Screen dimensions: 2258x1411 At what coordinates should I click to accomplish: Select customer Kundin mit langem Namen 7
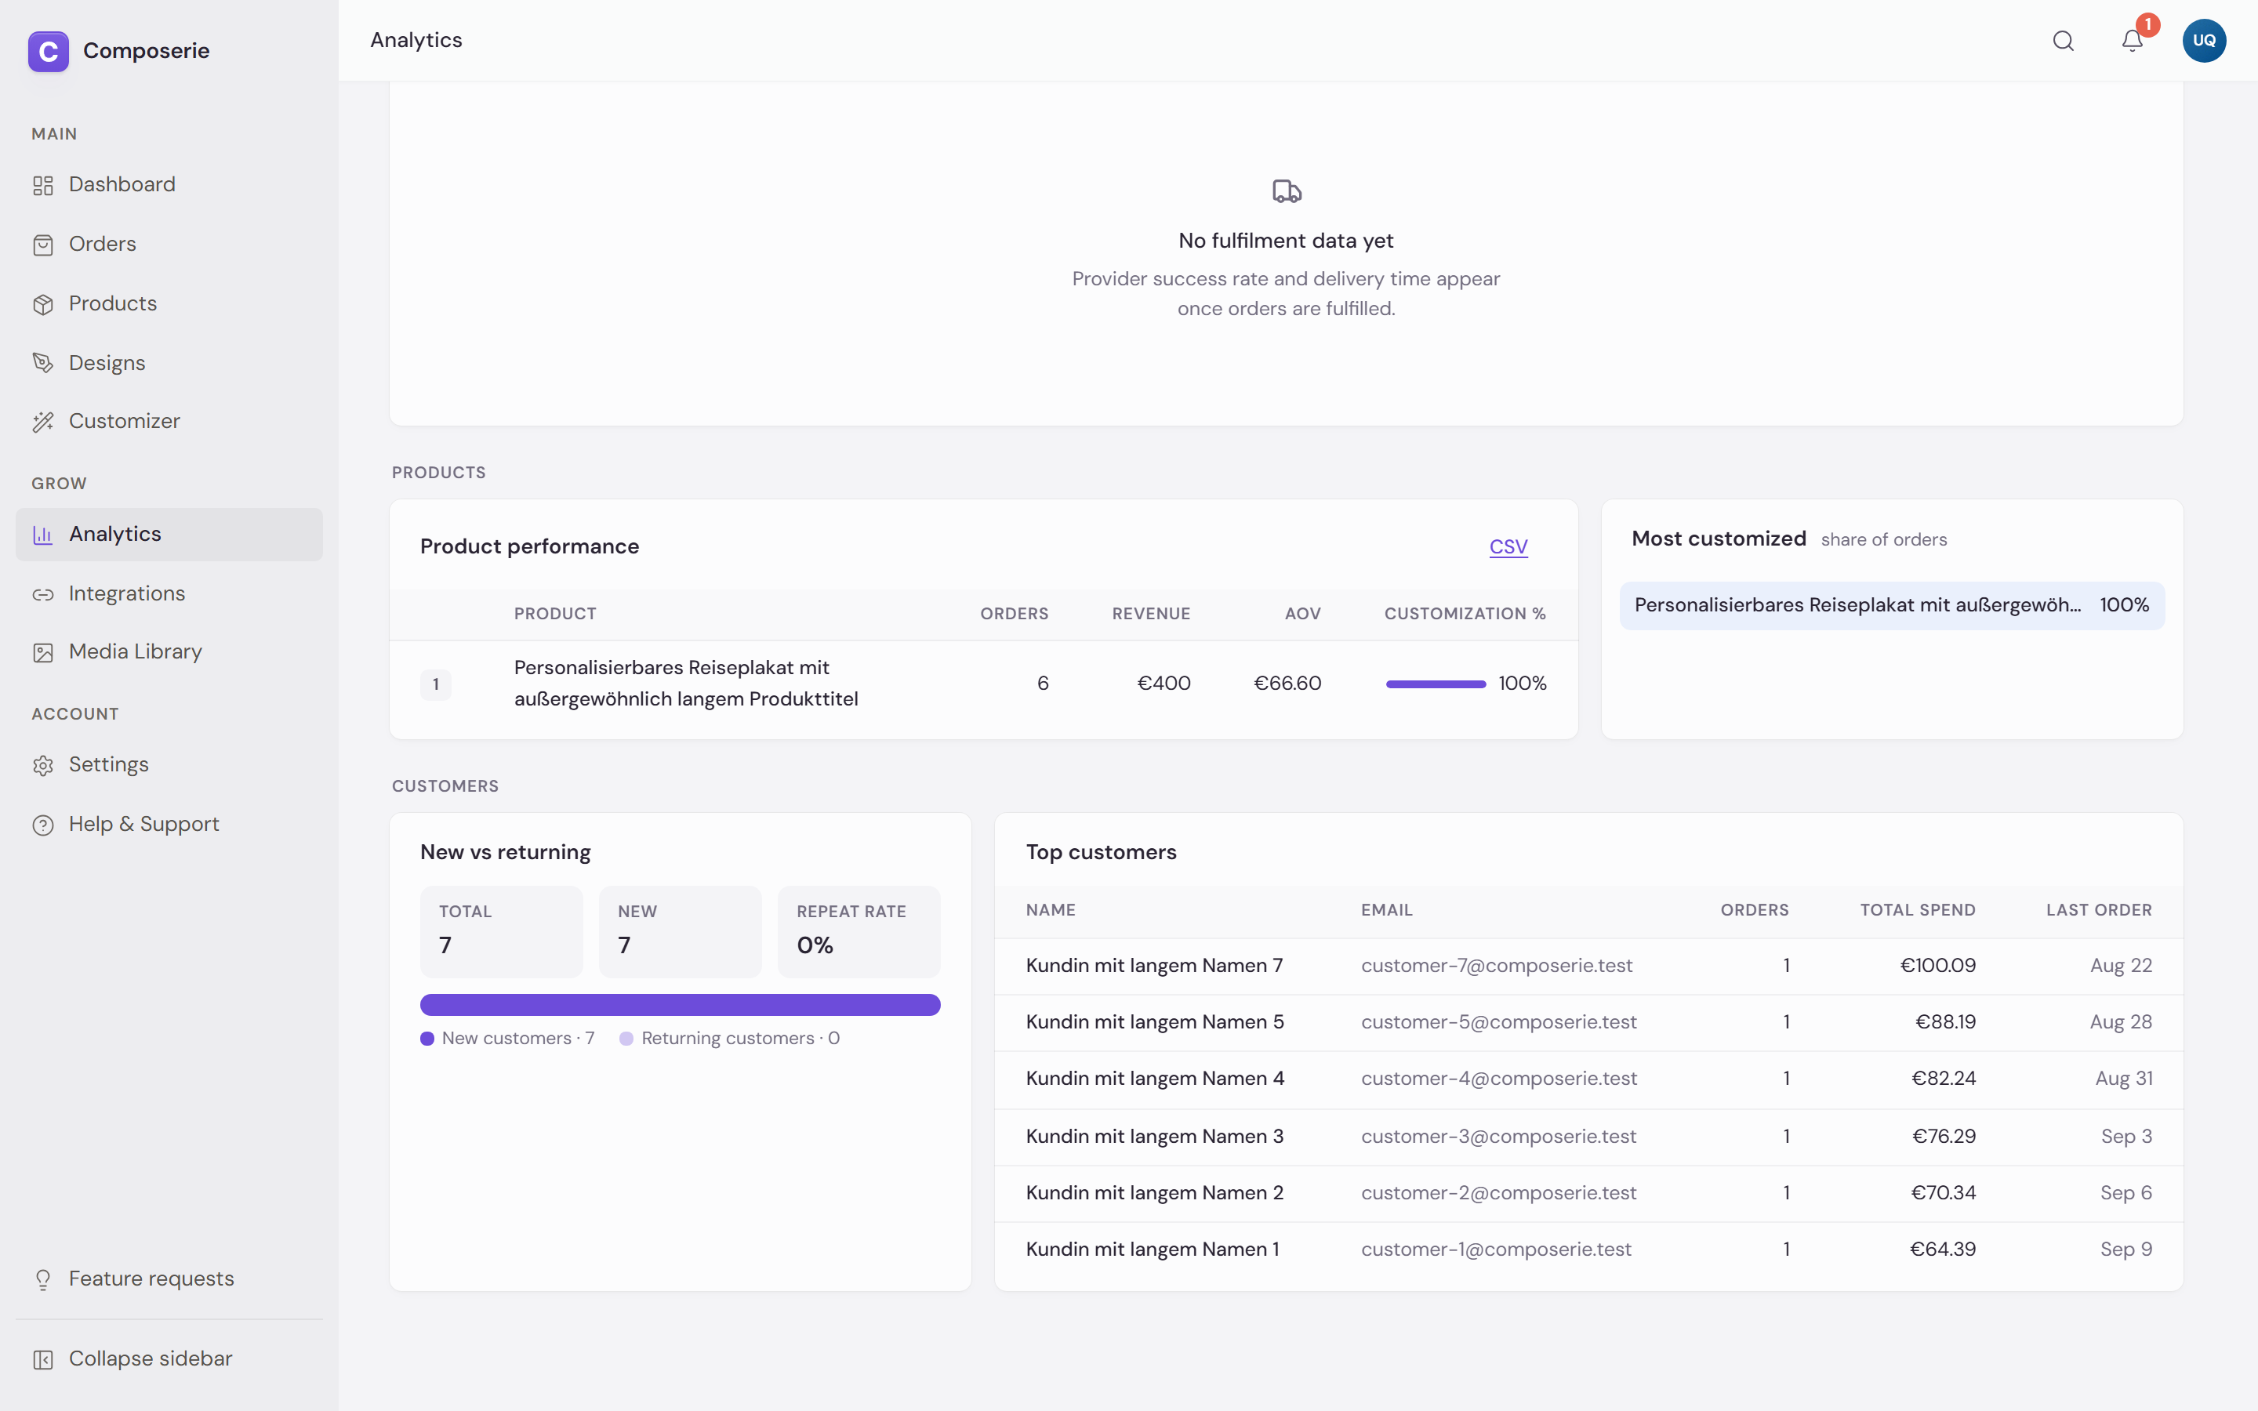click(1154, 966)
